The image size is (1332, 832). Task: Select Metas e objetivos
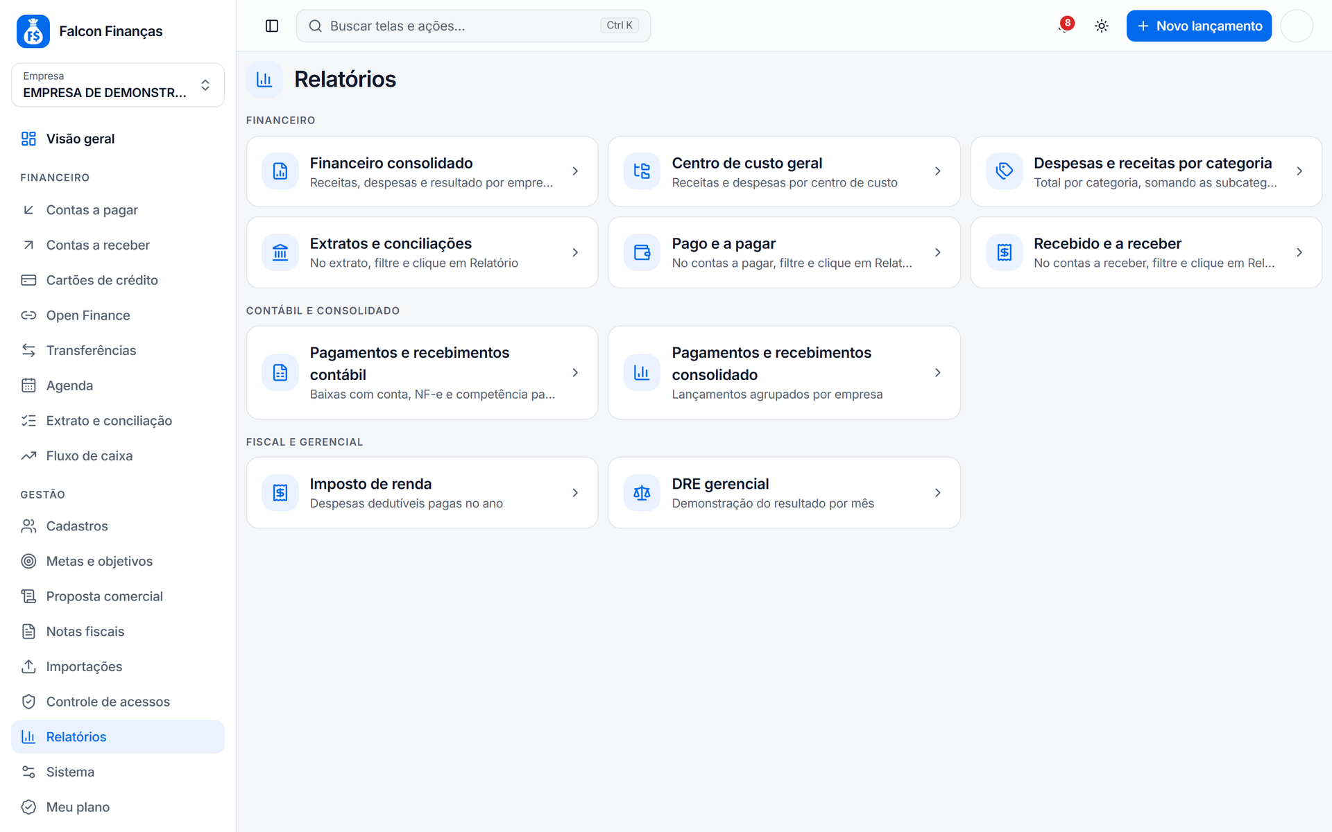point(118,561)
